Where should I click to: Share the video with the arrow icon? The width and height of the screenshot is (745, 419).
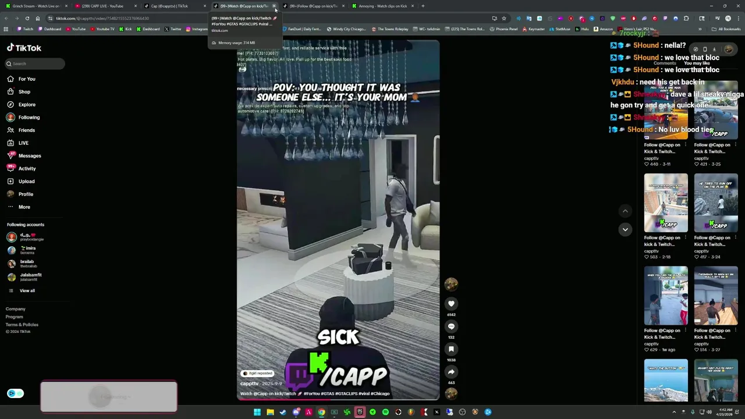pyautogui.click(x=451, y=372)
